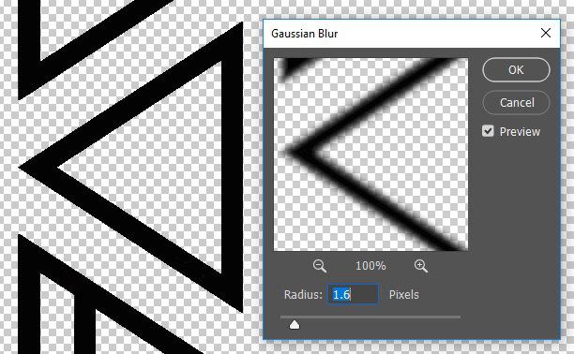
Task: Confirm the blur with OK
Action: pos(516,70)
